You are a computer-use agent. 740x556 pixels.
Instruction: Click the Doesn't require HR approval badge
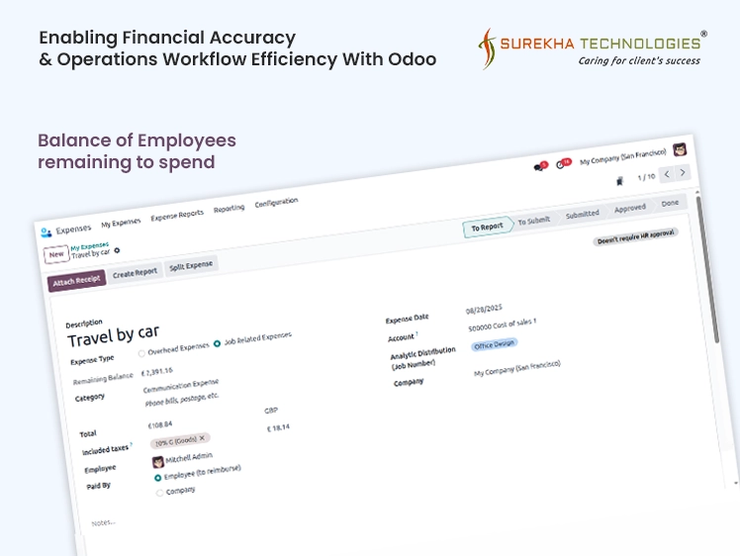[x=635, y=236]
